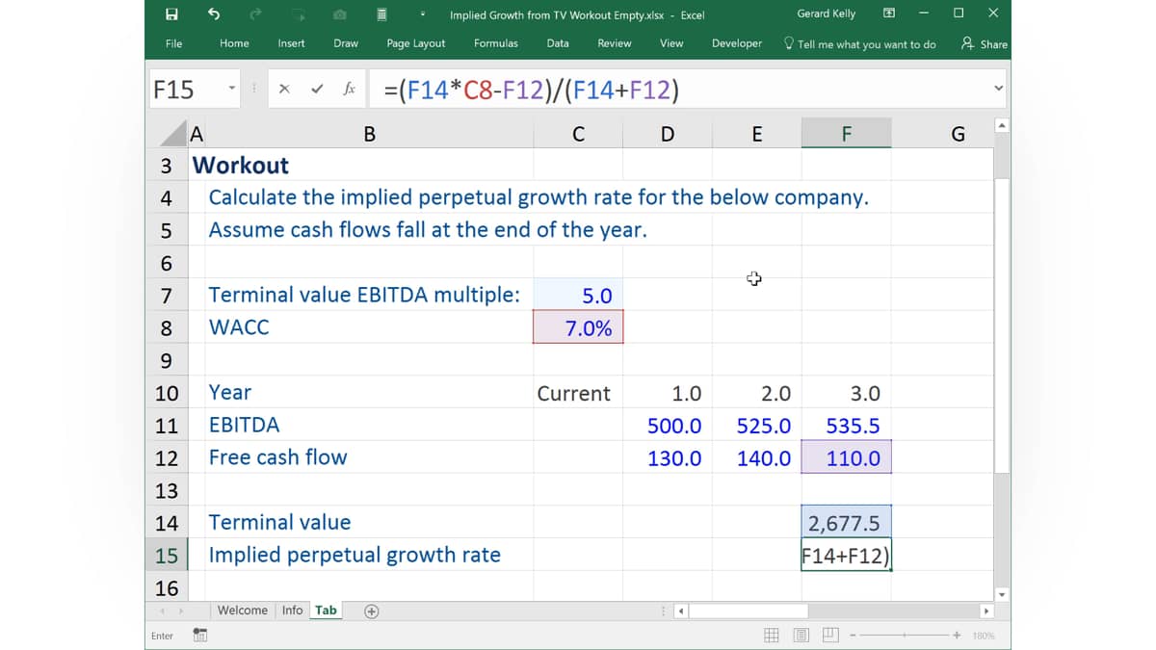
Task: Undo the last action
Action: pos(214,13)
